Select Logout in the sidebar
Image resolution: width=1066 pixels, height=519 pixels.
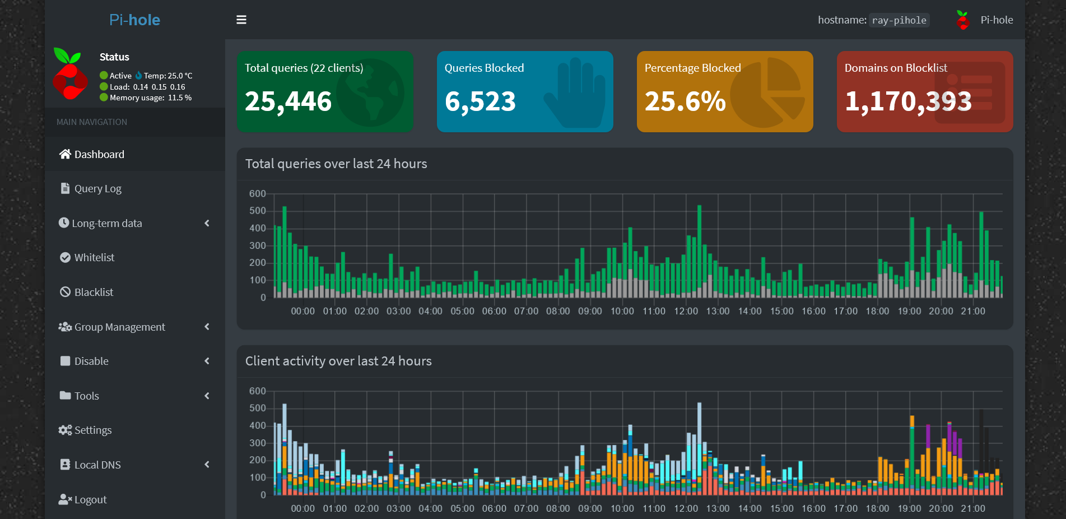pyautogui.click(x=135, y=499)
